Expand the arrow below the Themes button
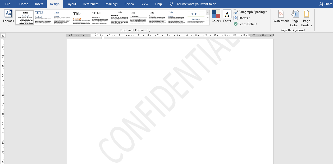This screenshot has height=164, width=333. (8, 25)
